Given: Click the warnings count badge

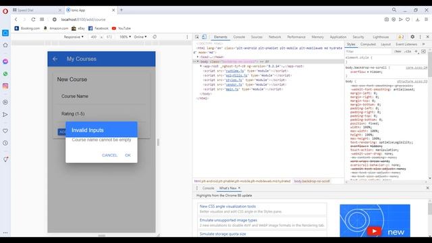Looking at the screenshot, I should pos(401,37).
